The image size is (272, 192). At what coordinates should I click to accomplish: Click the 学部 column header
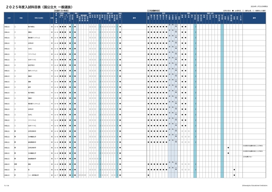pyautogui.click(x=20, y=18)
